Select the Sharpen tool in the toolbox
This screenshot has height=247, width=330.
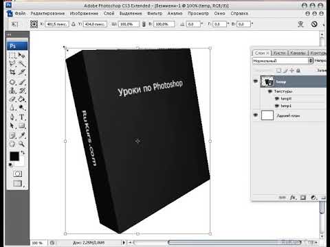(12, 108)
